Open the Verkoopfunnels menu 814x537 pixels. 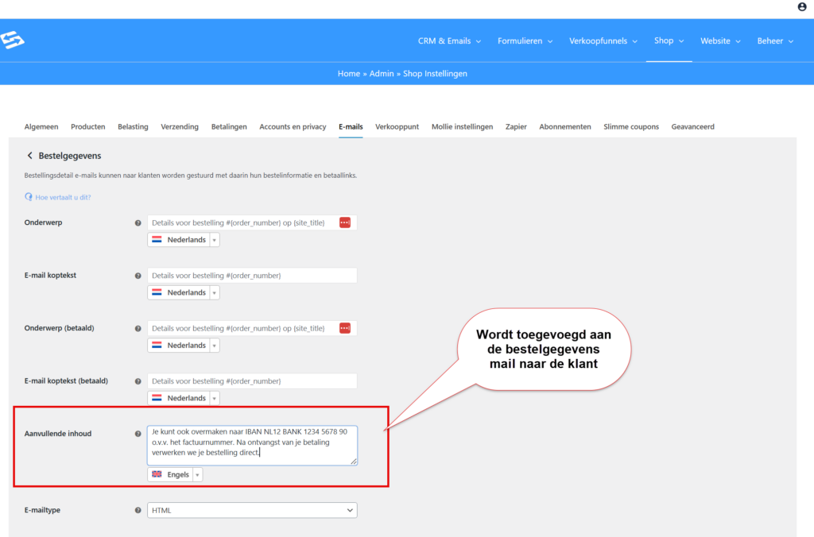(603, 41)
